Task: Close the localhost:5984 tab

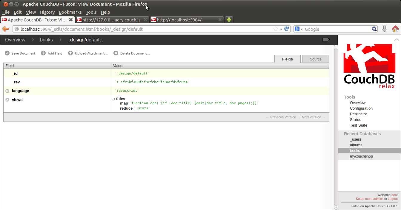Action: pos(220,20)
